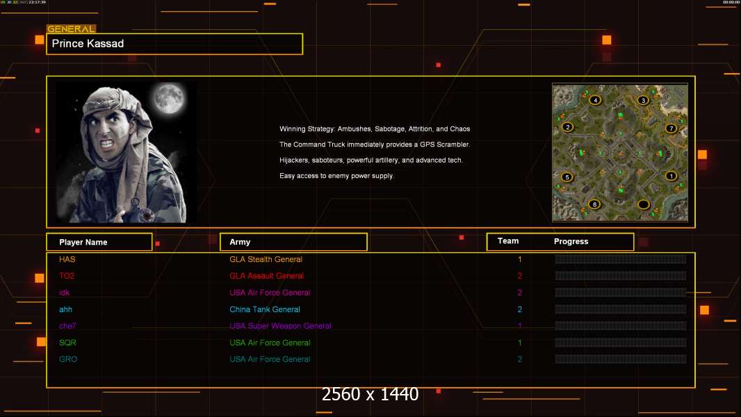Click GRO's USA Air Force General army
741x417 pixels.
[270, 359]
